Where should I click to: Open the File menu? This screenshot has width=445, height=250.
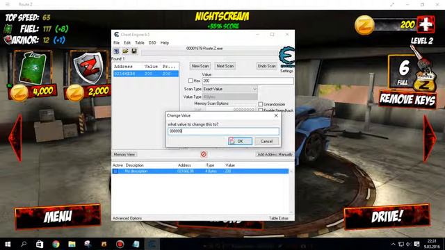click(116, 43)
